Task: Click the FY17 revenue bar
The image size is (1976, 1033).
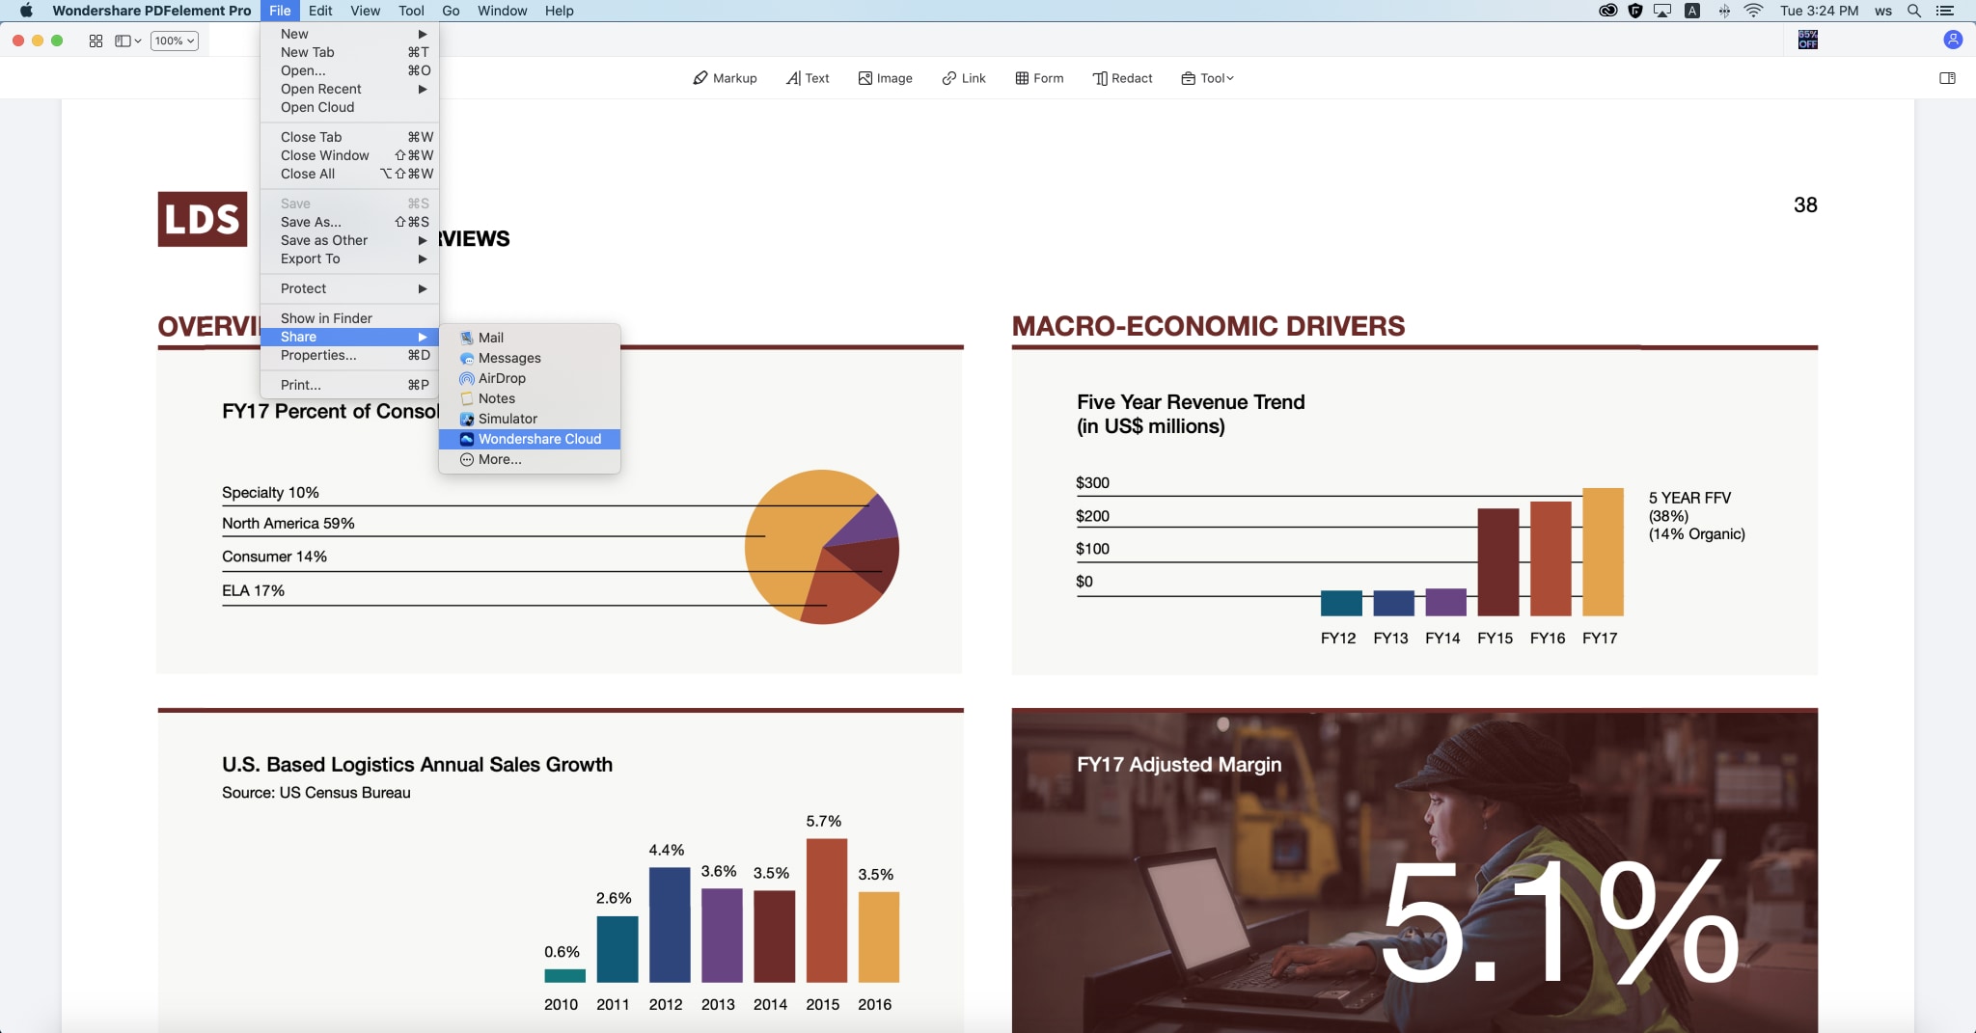Action: [x=1603, y=552]
